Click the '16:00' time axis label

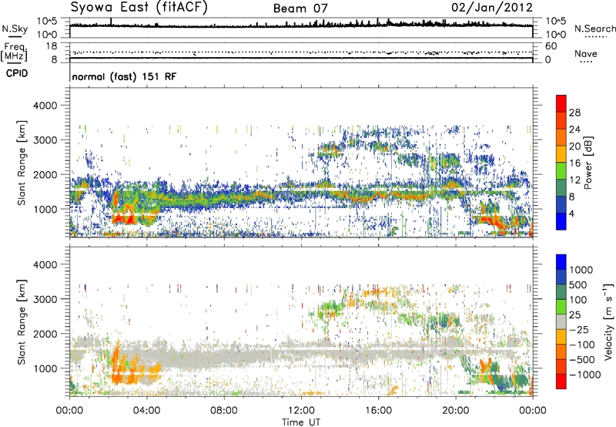point(378,411)
